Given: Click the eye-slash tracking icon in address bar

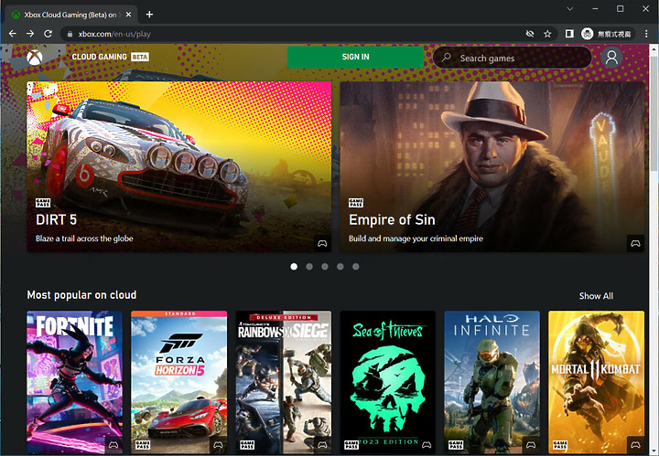Looking at the screenshot, I should (530, 34).
